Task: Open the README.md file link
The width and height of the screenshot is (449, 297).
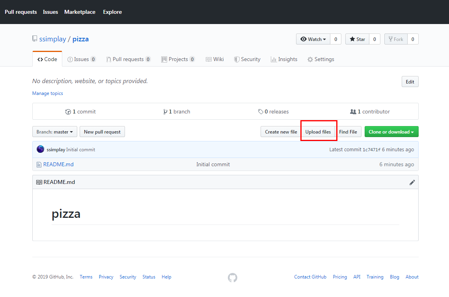Action: click(x=58, y=165)
